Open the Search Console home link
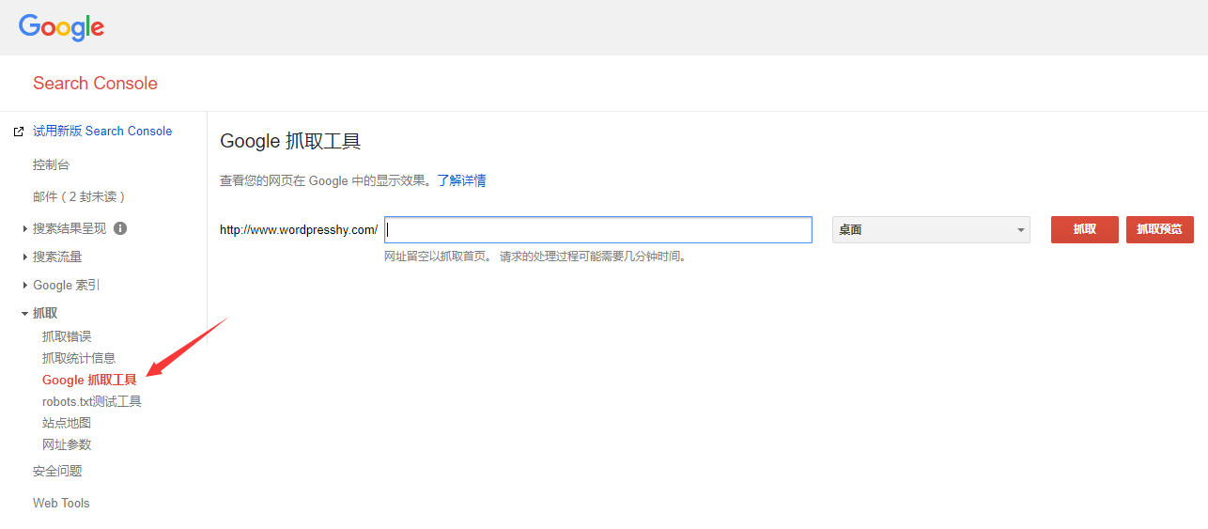 point(95,84)
